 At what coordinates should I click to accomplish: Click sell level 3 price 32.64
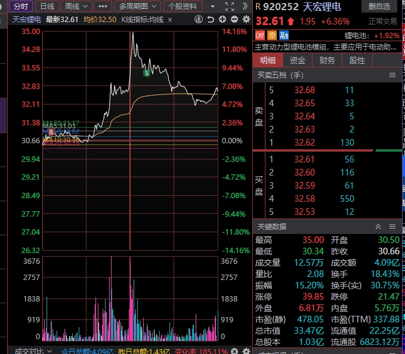click(305, 116)
